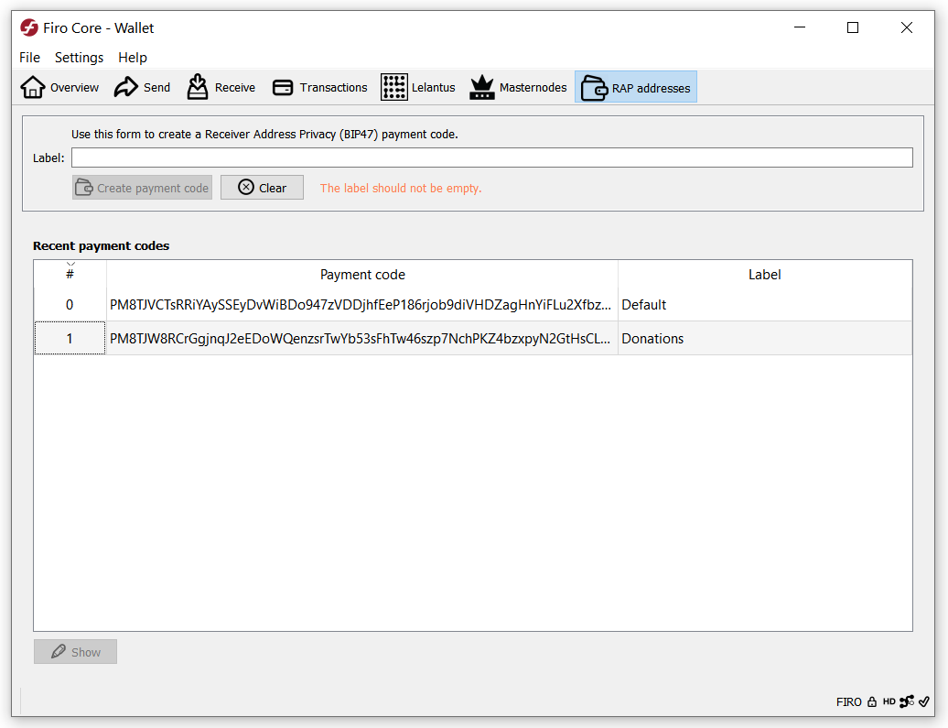Open the Masternodes tab
Viewport: 948px width, 728px height.
(x=518, y=87)
